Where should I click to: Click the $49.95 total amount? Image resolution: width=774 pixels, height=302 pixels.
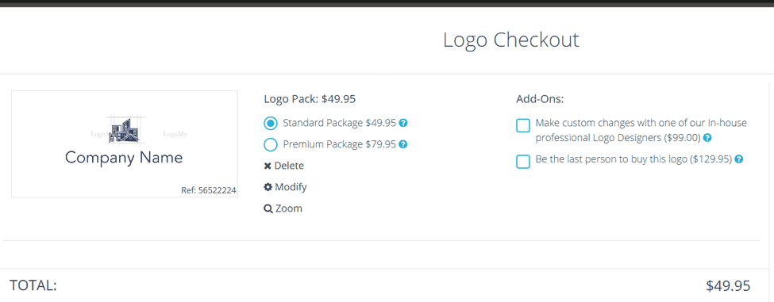coord(728,285)
